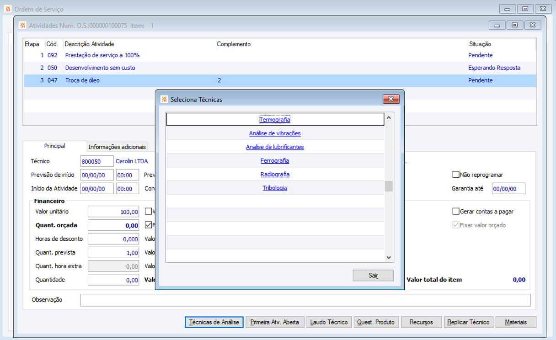The image size is (556, 340).
Task: Edit the Quant. prevista field
Action: point(113,253)
